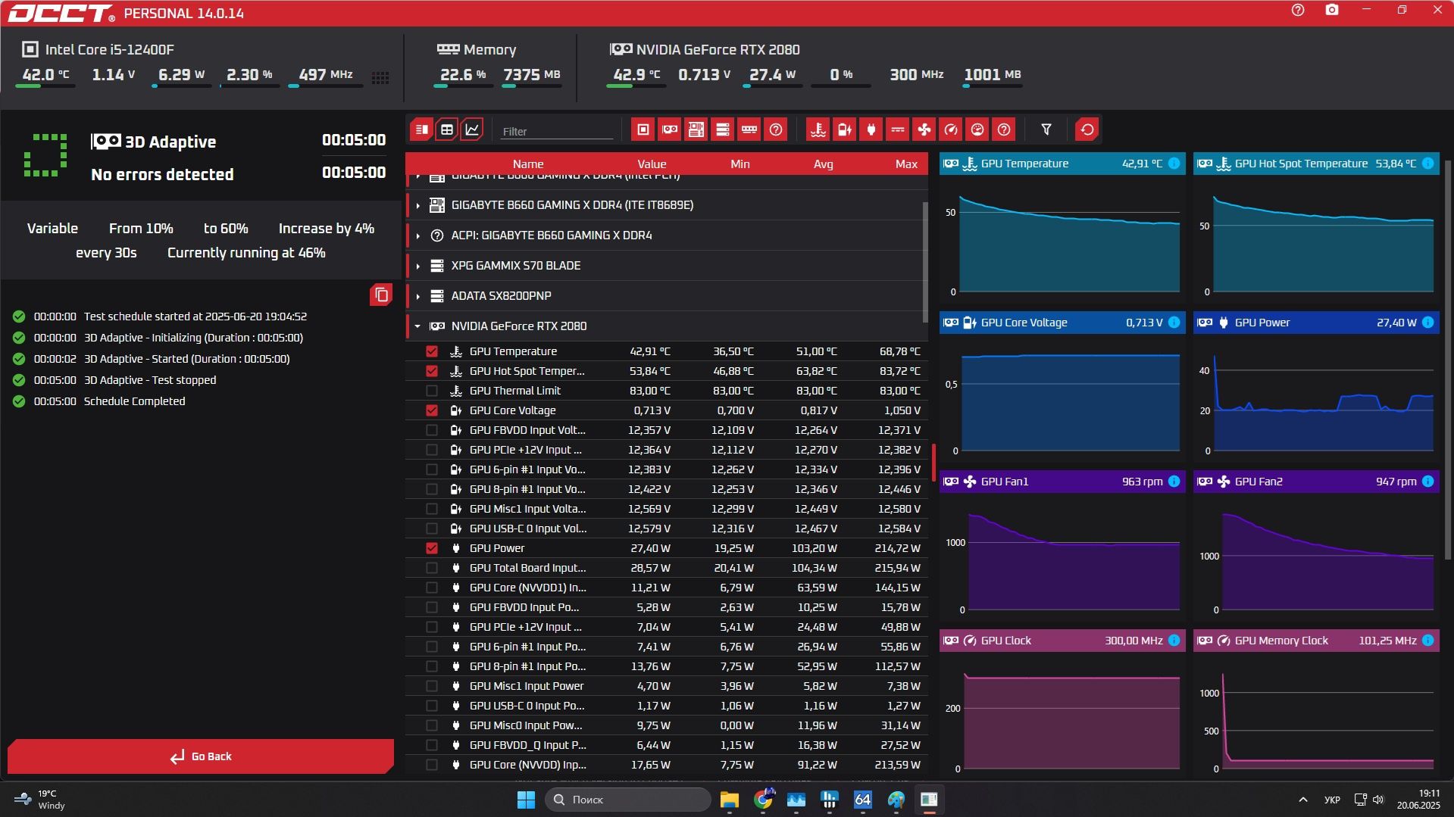The image size is (1454, 817).
Task: Toggle the power sensor type filter
Action: (871, 129)
